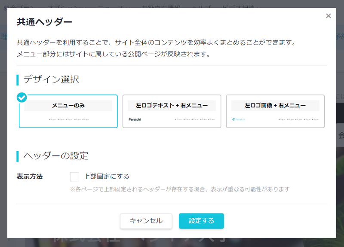Click the 設定する button
This screenshot has height=247, width=344.
tap(201, 221)
